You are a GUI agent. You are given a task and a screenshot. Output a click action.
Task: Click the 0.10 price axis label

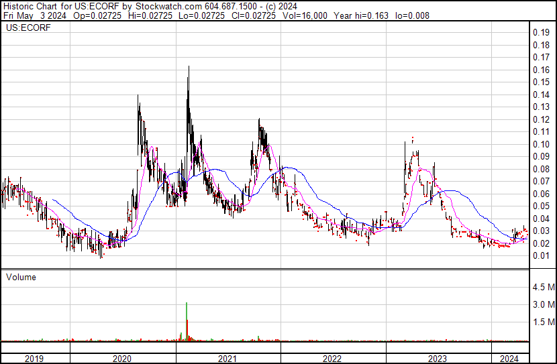click(542, 144)
